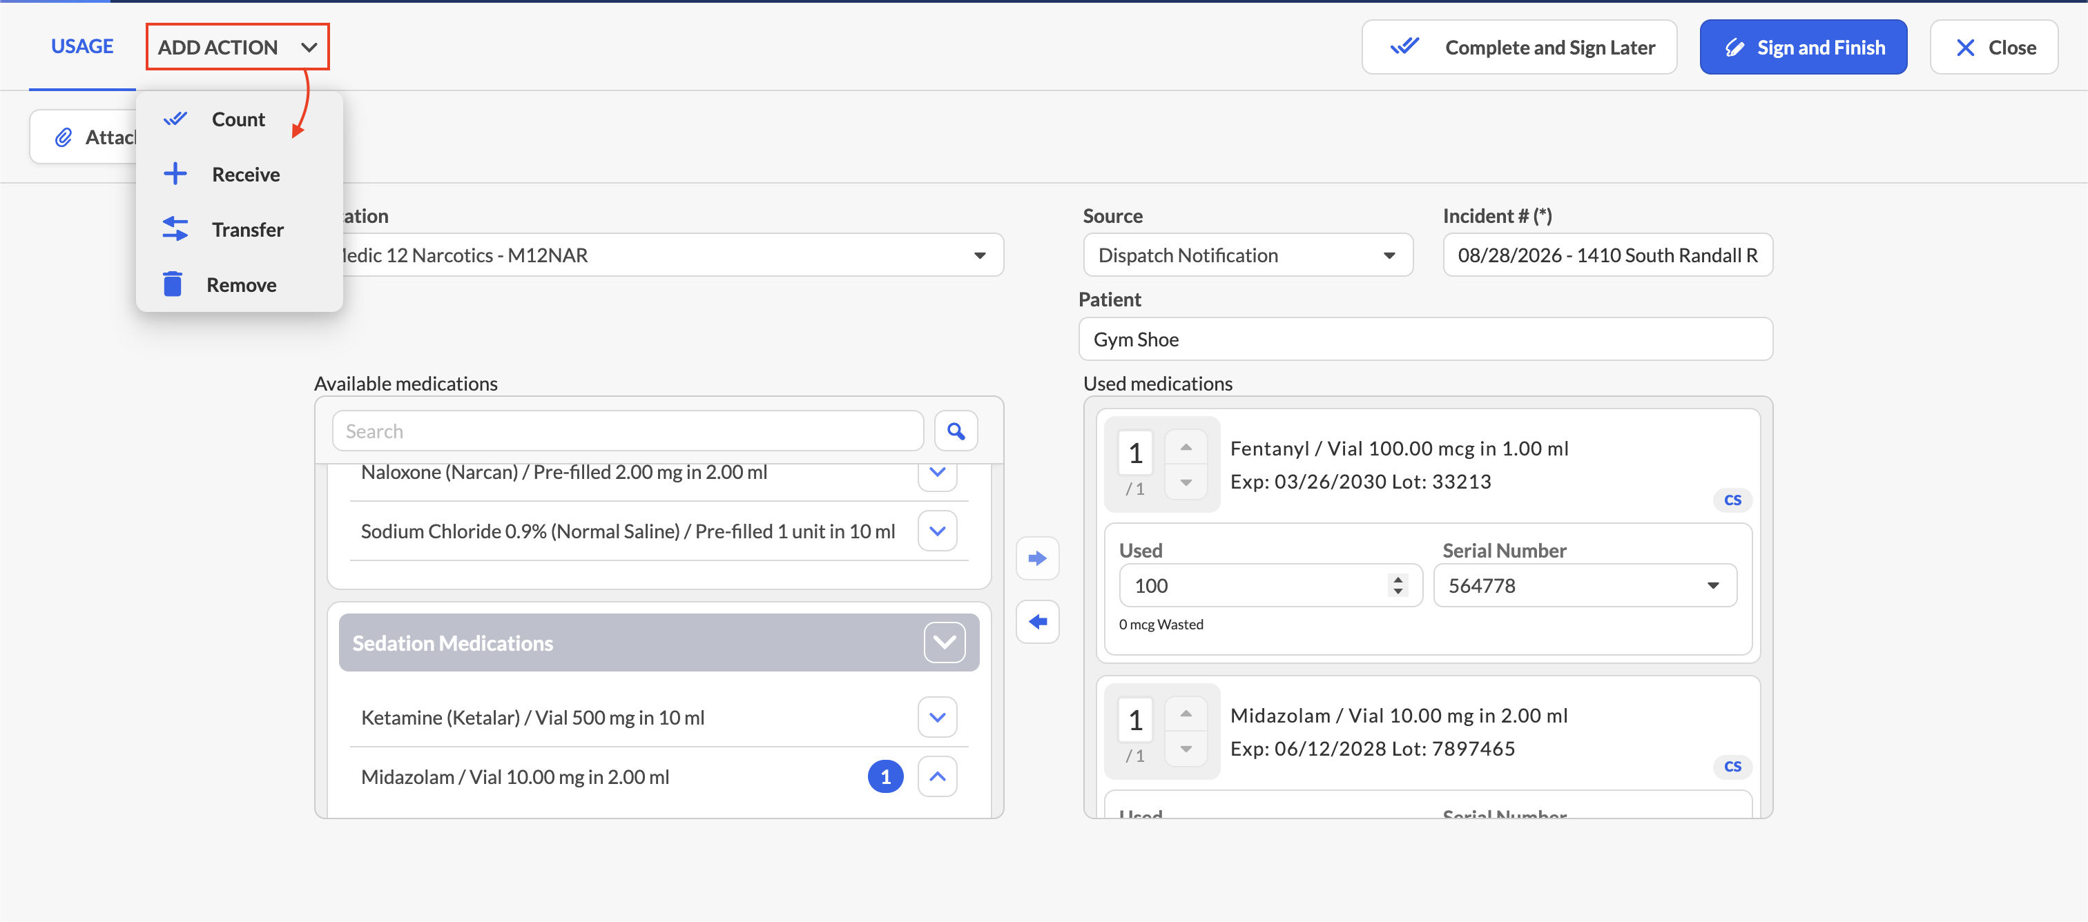This screenshot has height=922, width=2088.
Task: Click the 0 mcg Wasted text
Action: 1161,624
